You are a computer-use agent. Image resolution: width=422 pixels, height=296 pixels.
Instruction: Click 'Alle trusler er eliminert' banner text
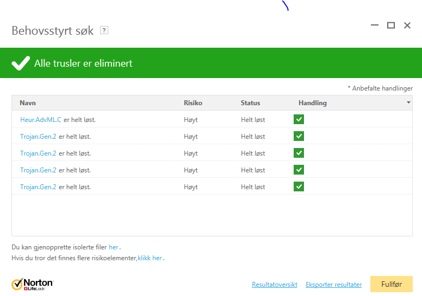83,63
